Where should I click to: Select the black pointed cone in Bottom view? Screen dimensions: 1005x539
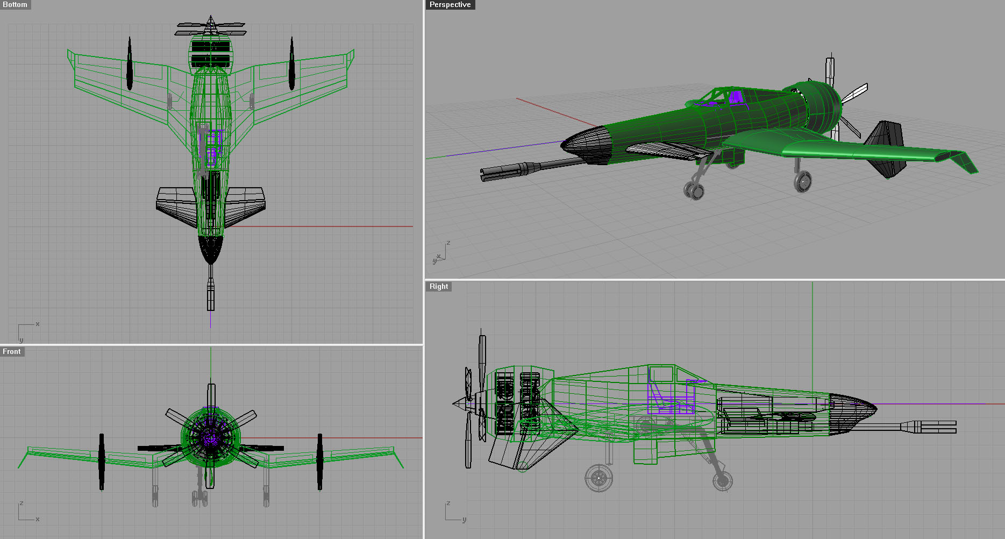[x=210, y=249]
